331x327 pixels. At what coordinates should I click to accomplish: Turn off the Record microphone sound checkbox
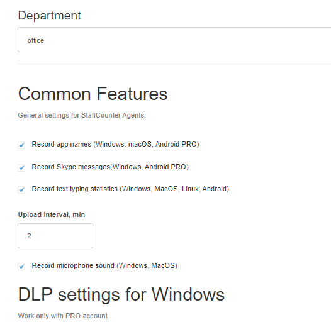pos(21,267)
